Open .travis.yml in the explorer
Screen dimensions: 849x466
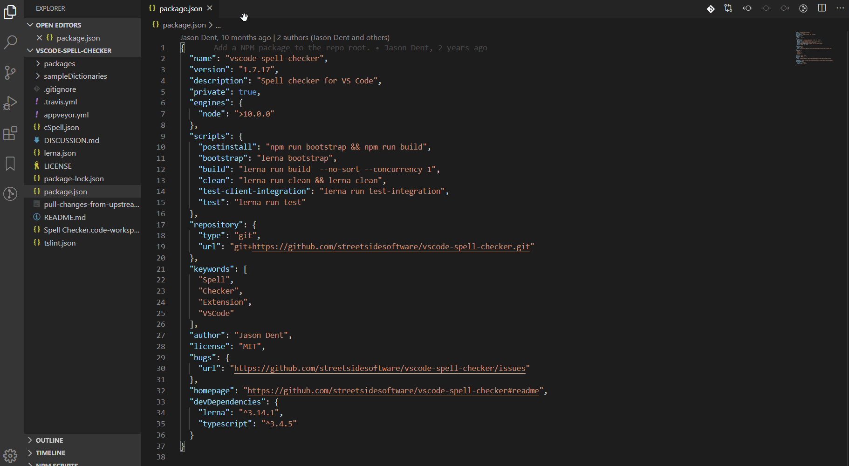82,102
